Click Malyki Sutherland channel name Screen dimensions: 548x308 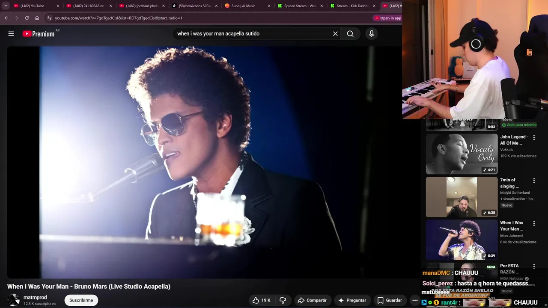(x=515, y=192)
